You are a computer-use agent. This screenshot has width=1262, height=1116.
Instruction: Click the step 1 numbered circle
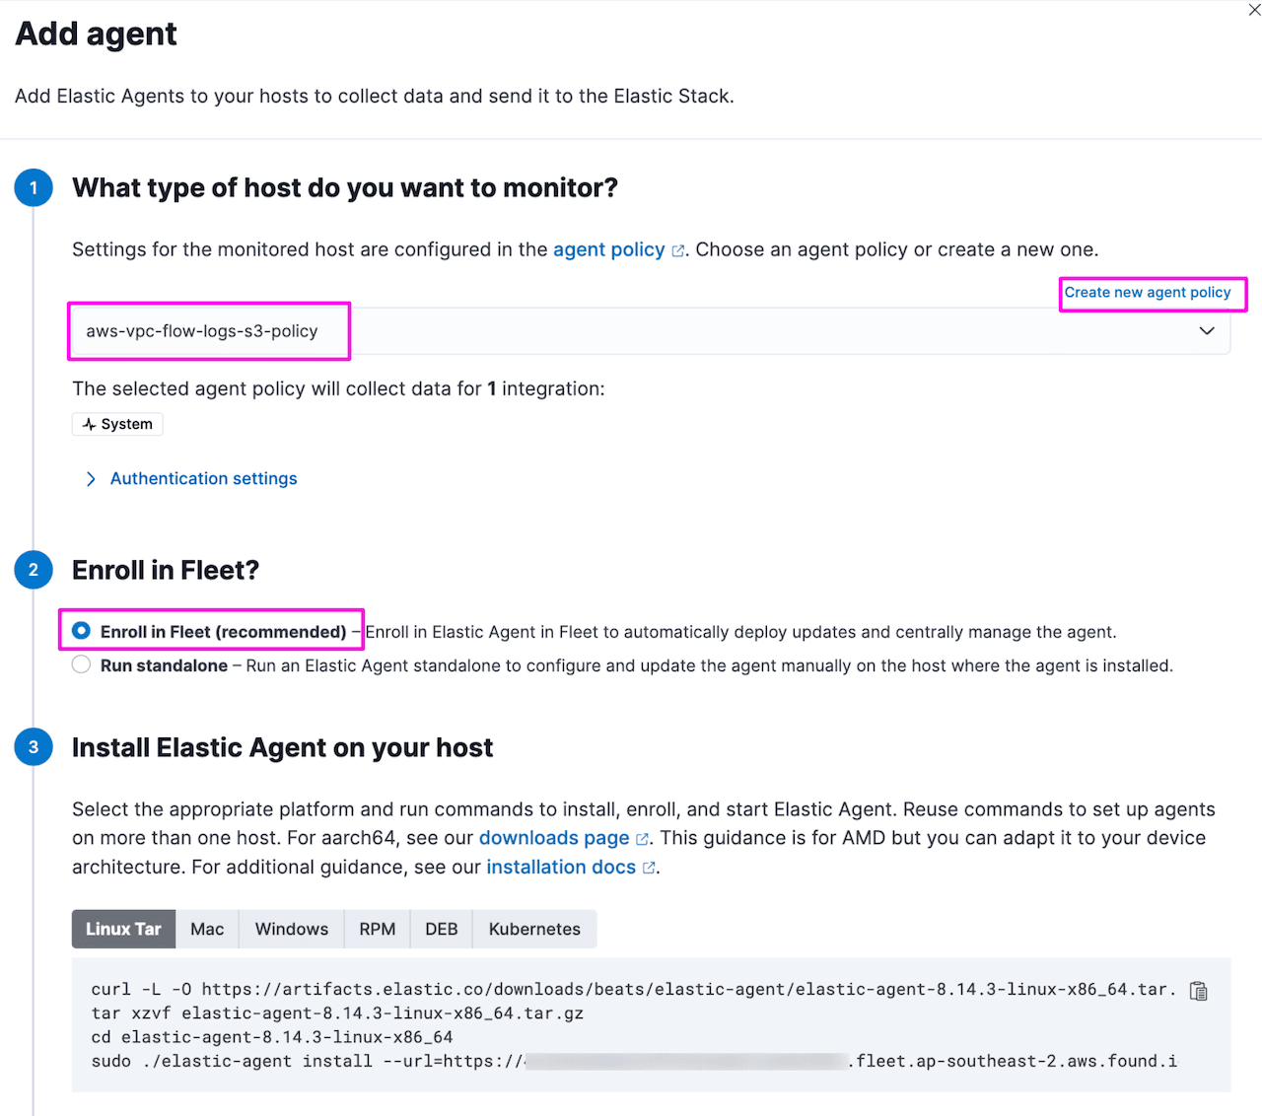(34, 187)
